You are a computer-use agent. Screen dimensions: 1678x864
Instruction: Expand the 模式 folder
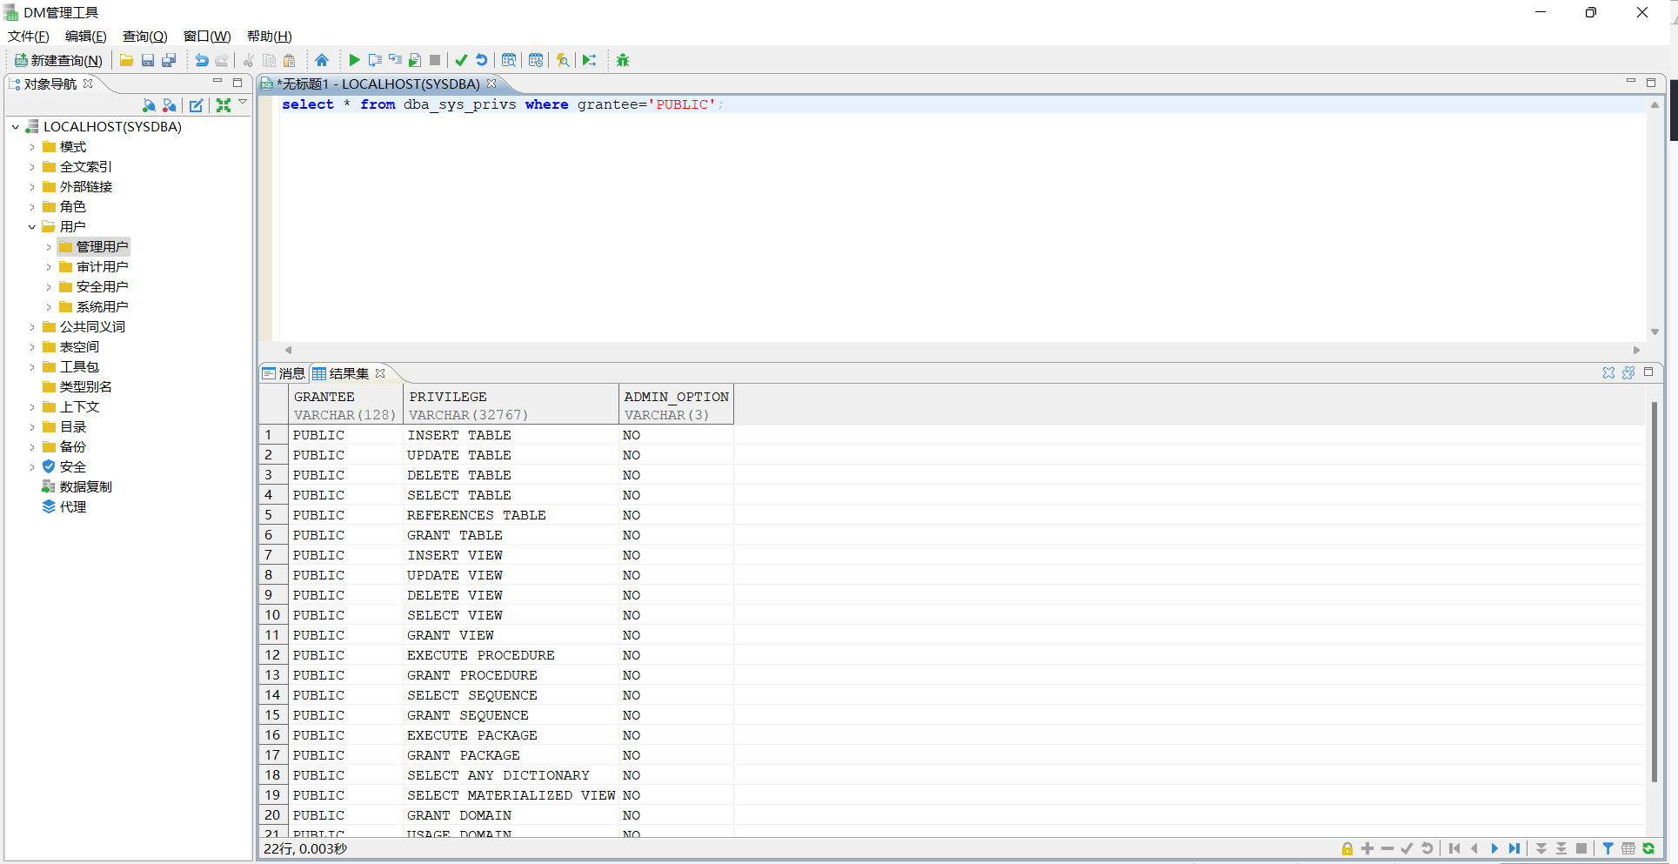click(32, 147)
